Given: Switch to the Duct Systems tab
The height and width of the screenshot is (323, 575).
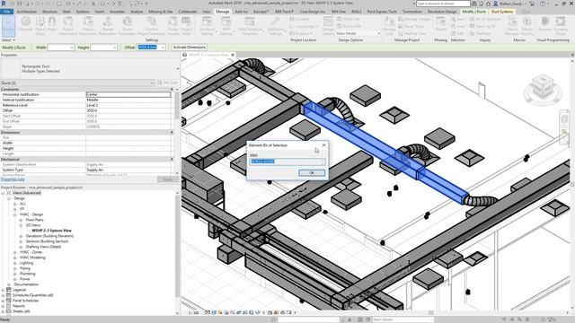Looking at the screenshot, I should tap(502, 12).
